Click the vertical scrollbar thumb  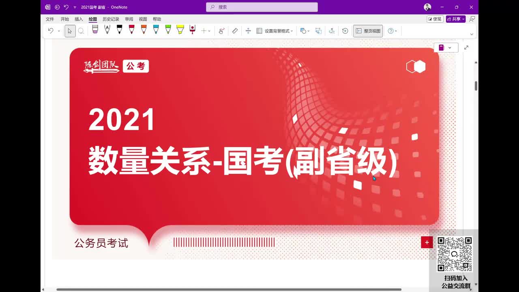tap(476, 86)
